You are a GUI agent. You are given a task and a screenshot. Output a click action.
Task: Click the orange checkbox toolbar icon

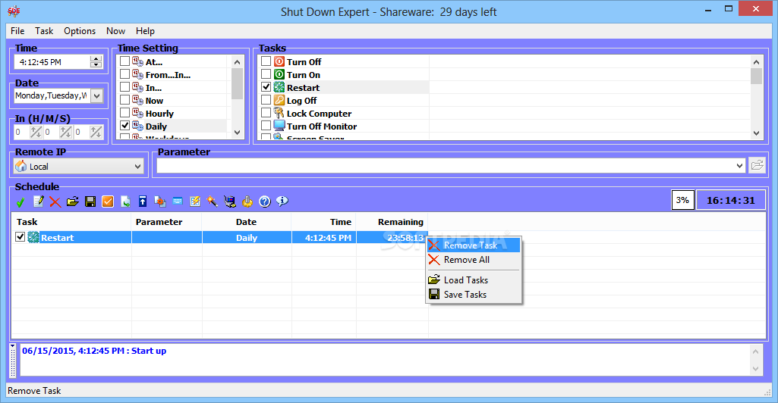[108, 202]
